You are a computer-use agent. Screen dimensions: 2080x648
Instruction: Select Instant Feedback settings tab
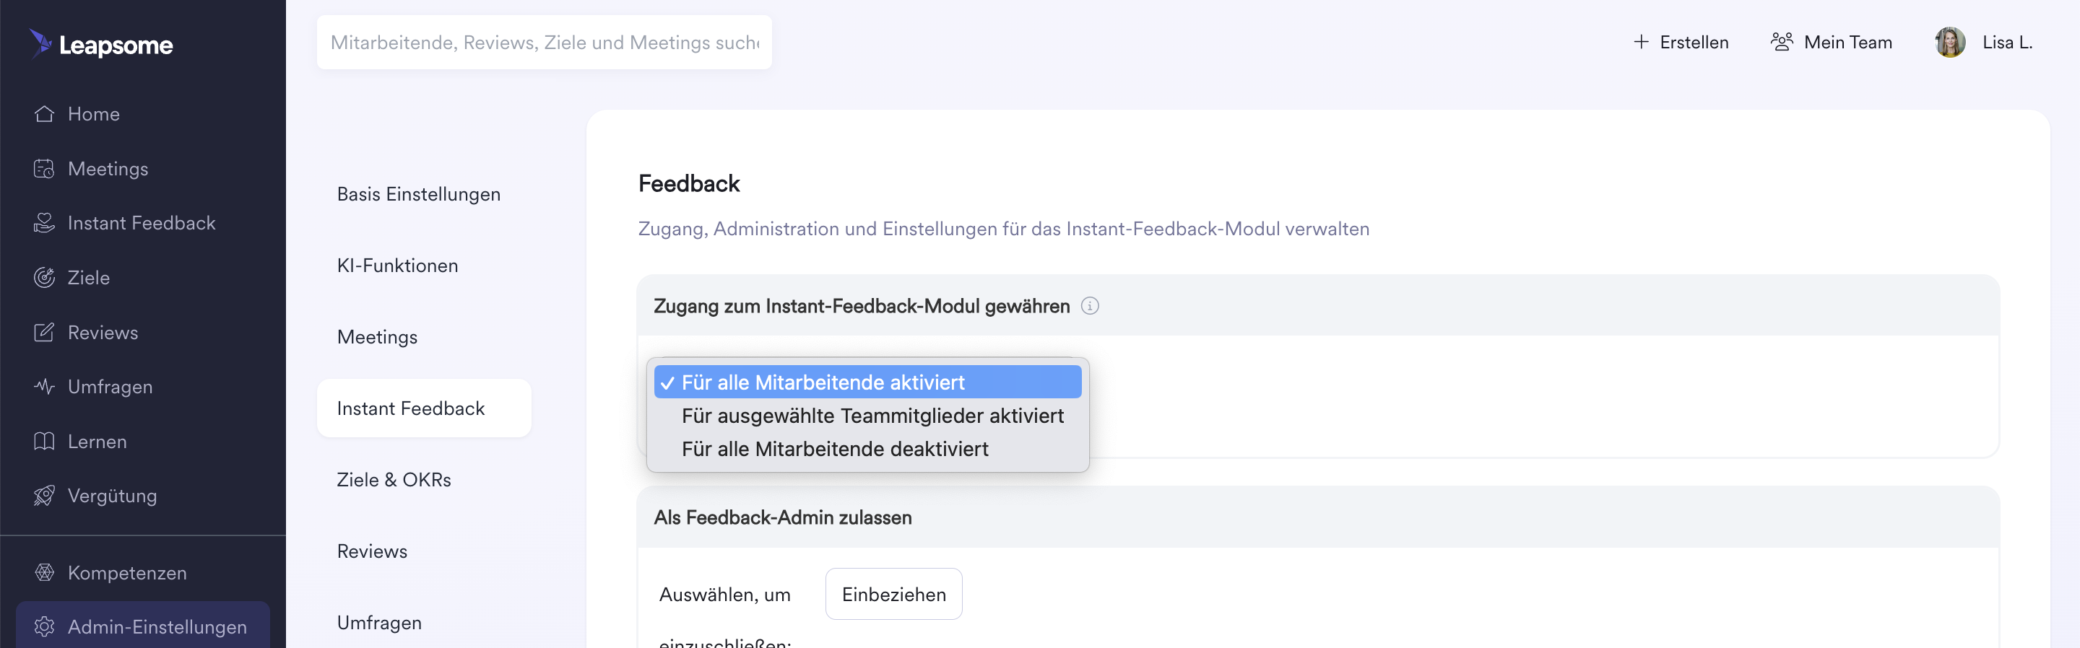click(424, 408)
